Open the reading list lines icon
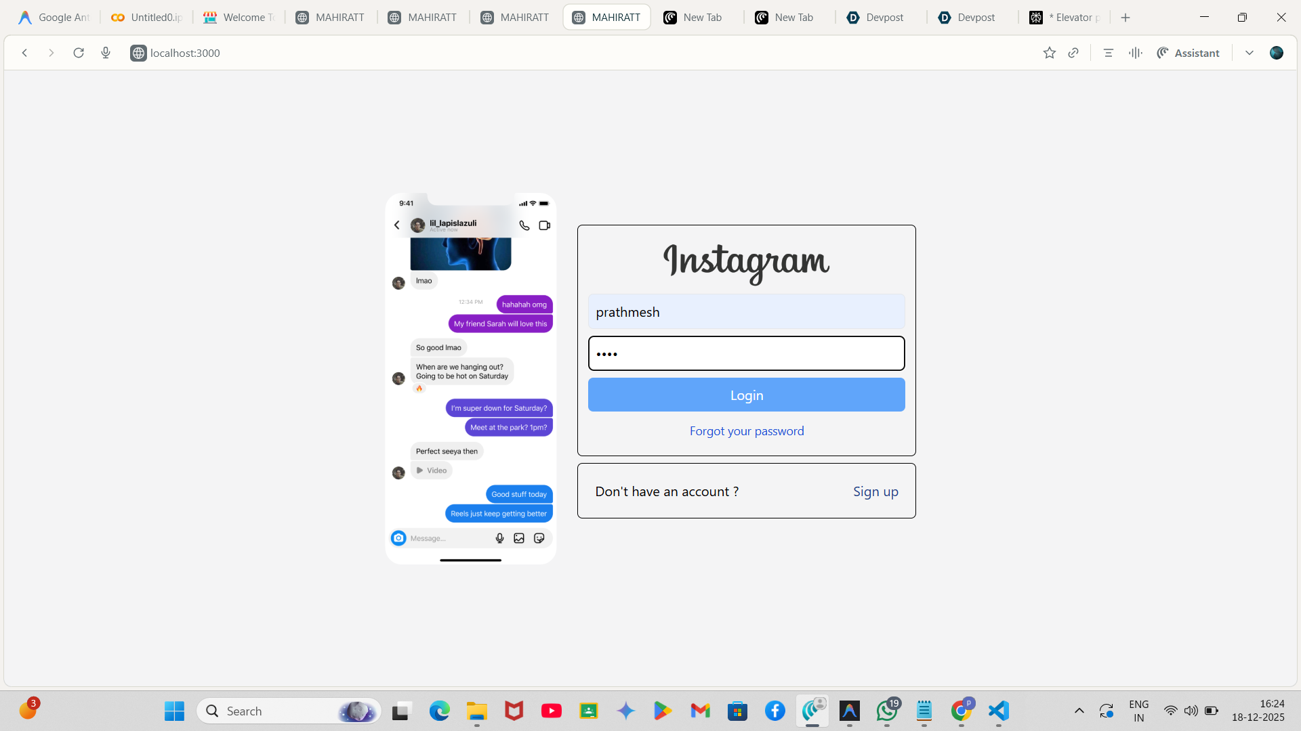 [x=1109, y=53]
